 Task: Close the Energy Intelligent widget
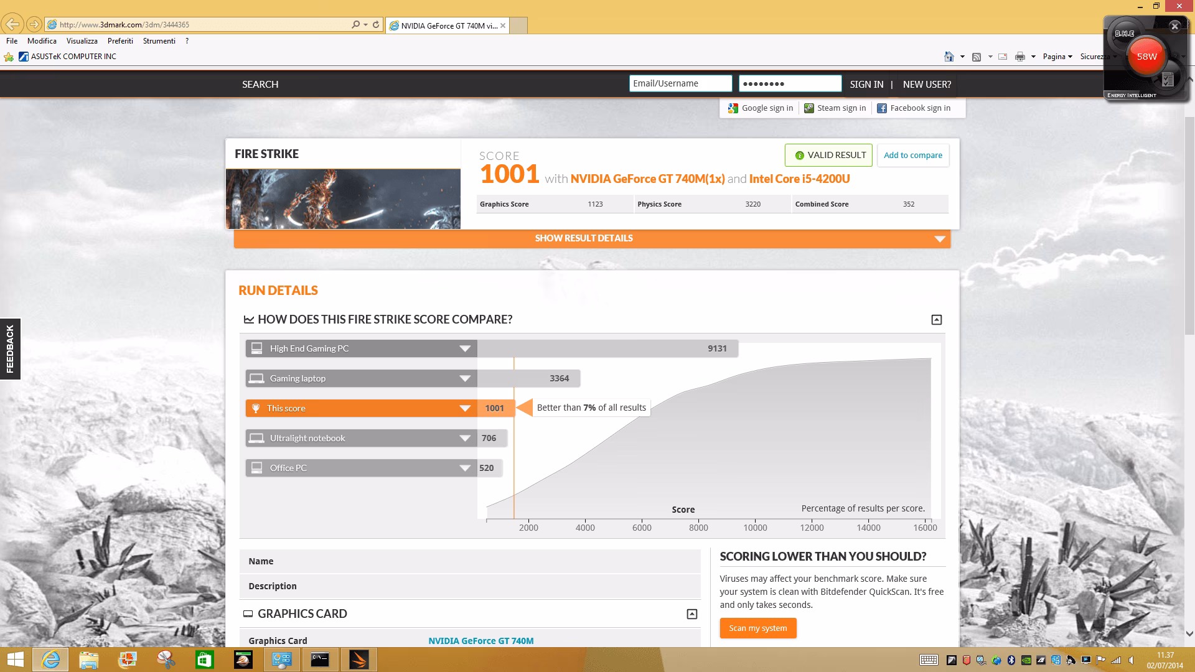click(x=1174, y=26)
